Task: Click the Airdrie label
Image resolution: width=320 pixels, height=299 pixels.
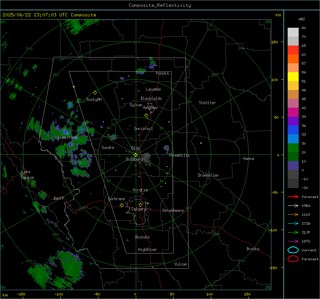Action: (x=140, y=190)
